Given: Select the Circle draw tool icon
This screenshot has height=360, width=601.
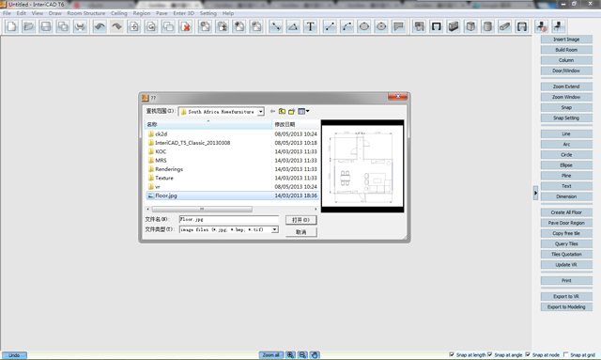Looking at the screenshot, I should point(364,26).
